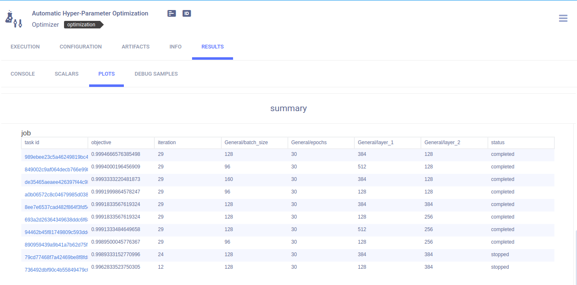577x285 pixels.
Task: Click the optimization tag next to Optimizer
Action: click(82, 24)
